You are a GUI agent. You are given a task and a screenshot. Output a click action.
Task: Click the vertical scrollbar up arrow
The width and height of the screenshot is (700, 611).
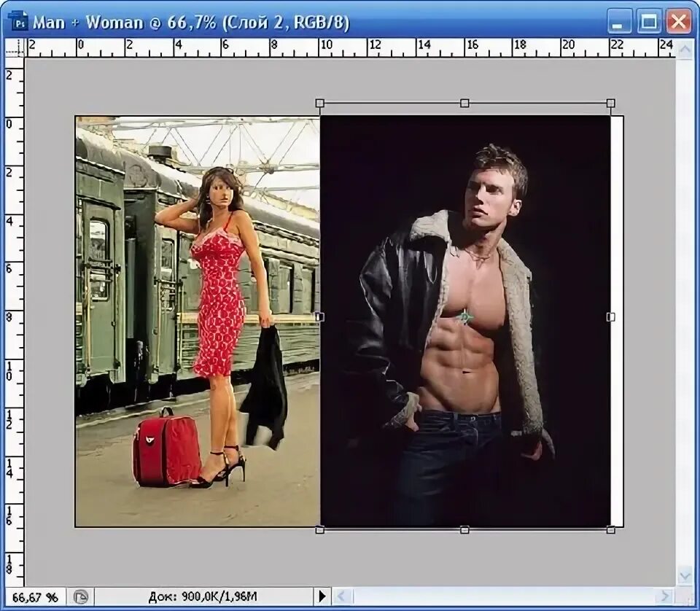685,48
